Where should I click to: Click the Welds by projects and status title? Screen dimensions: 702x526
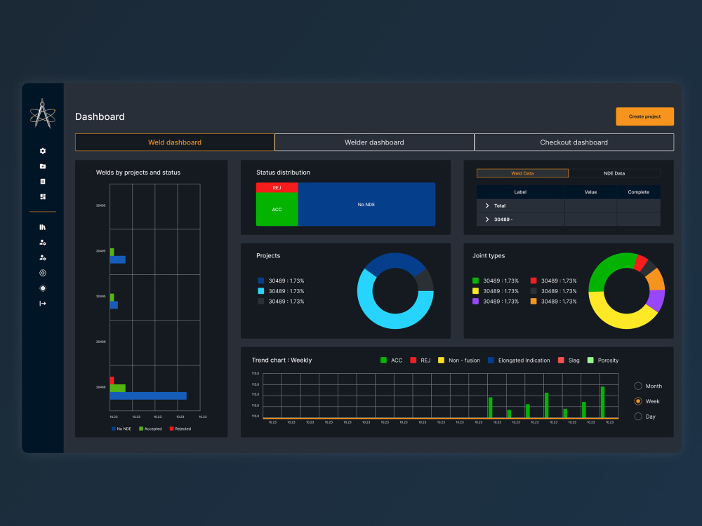coord(138,173)
